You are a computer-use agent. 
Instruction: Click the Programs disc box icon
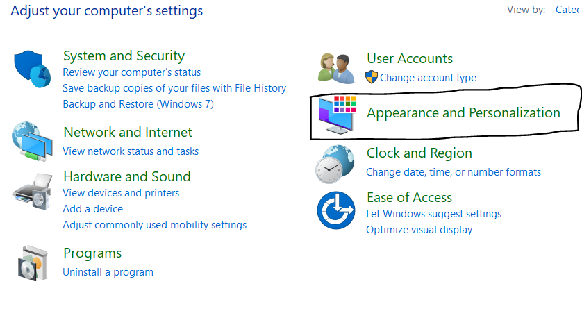(x=32, y=262)
